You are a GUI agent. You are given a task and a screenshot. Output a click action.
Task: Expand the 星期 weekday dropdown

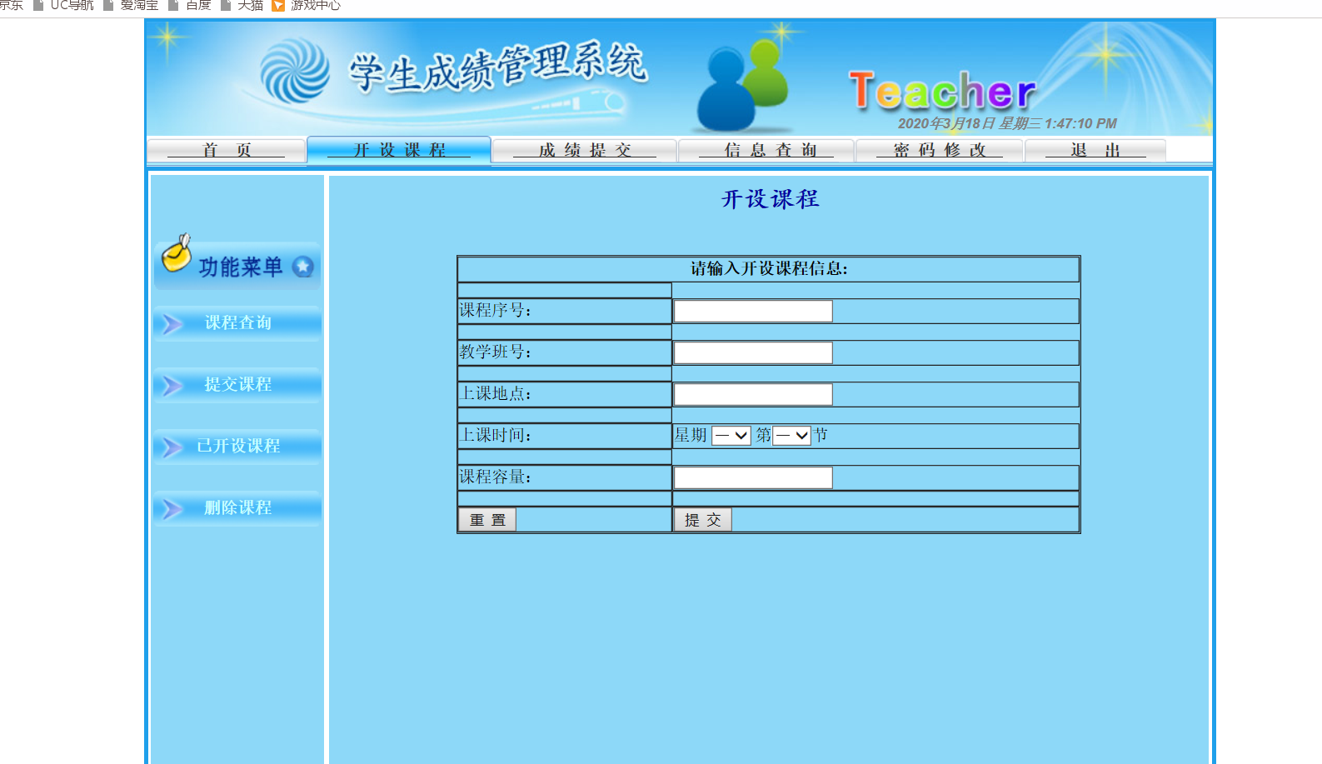coord(731,436)
